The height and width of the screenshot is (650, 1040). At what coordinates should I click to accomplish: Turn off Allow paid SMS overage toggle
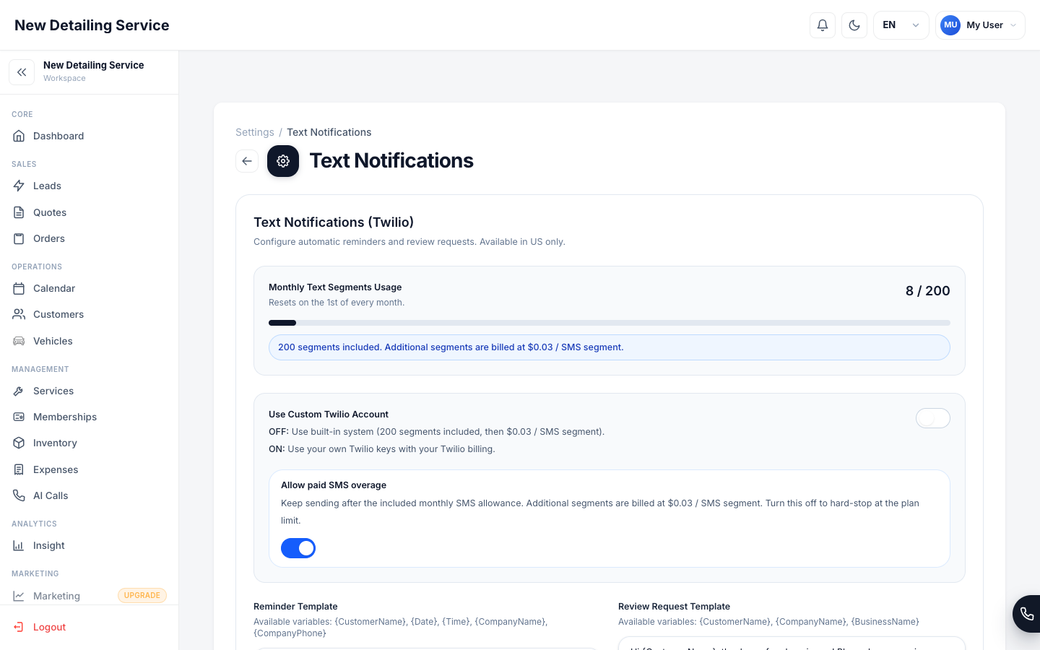coord(298,548)
